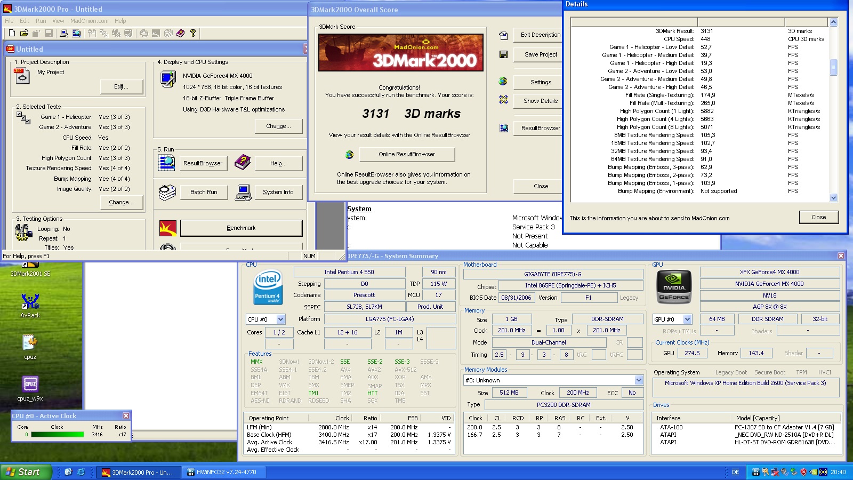Click the 'PC3200 DDR-SDRAM' memory type field
This screenshot has width=853, height=480.
tap(564, 405)
